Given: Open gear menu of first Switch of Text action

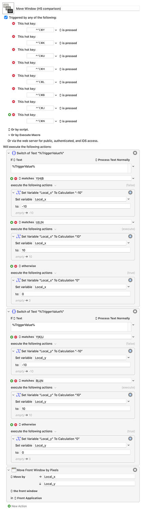Looking at the screenshot, I should [135, 153].
